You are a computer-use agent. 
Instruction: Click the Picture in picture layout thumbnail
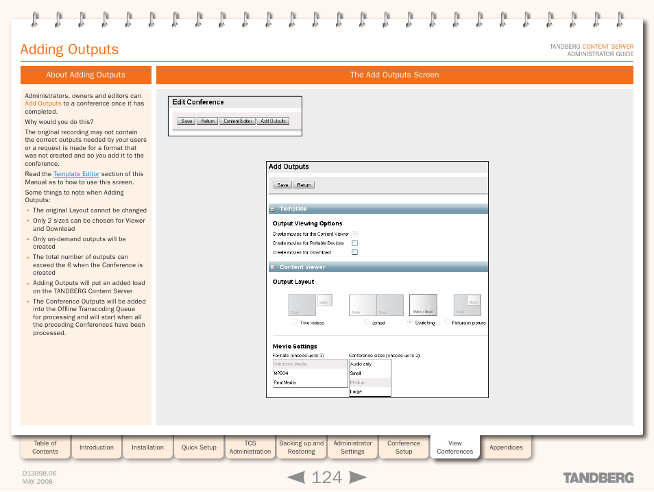467,305
